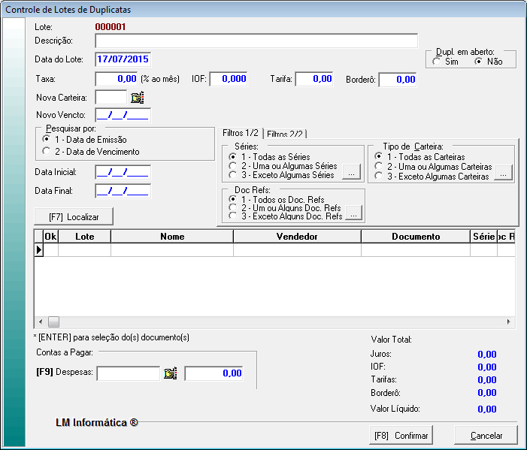This screenshot has height=450, width=527.
Task: Click the Despesas lookup icon
Action: click(x=170, y=373)
